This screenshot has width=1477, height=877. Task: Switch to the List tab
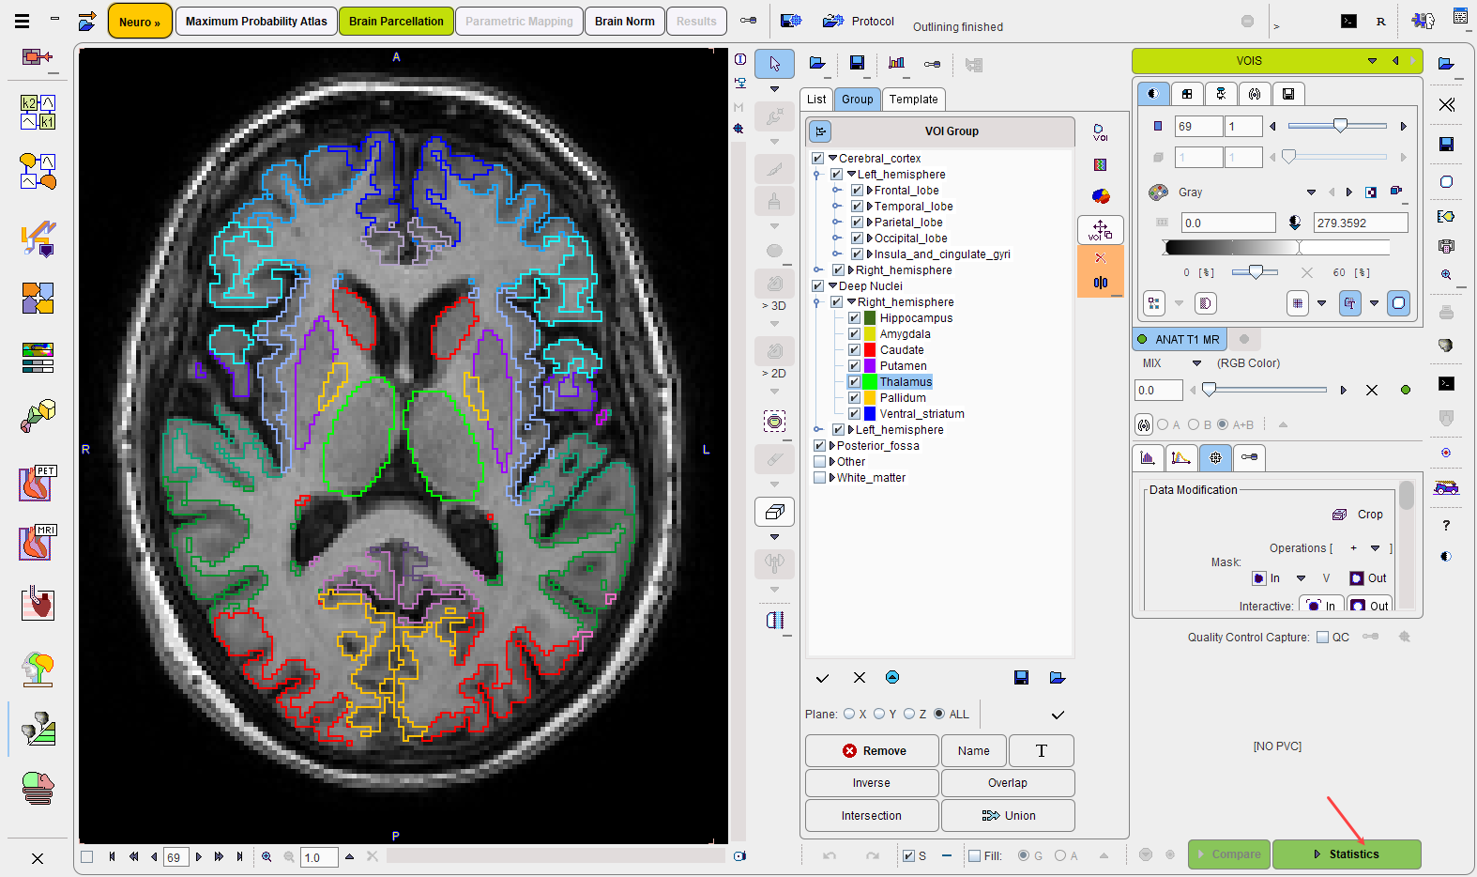click(816, 100)
